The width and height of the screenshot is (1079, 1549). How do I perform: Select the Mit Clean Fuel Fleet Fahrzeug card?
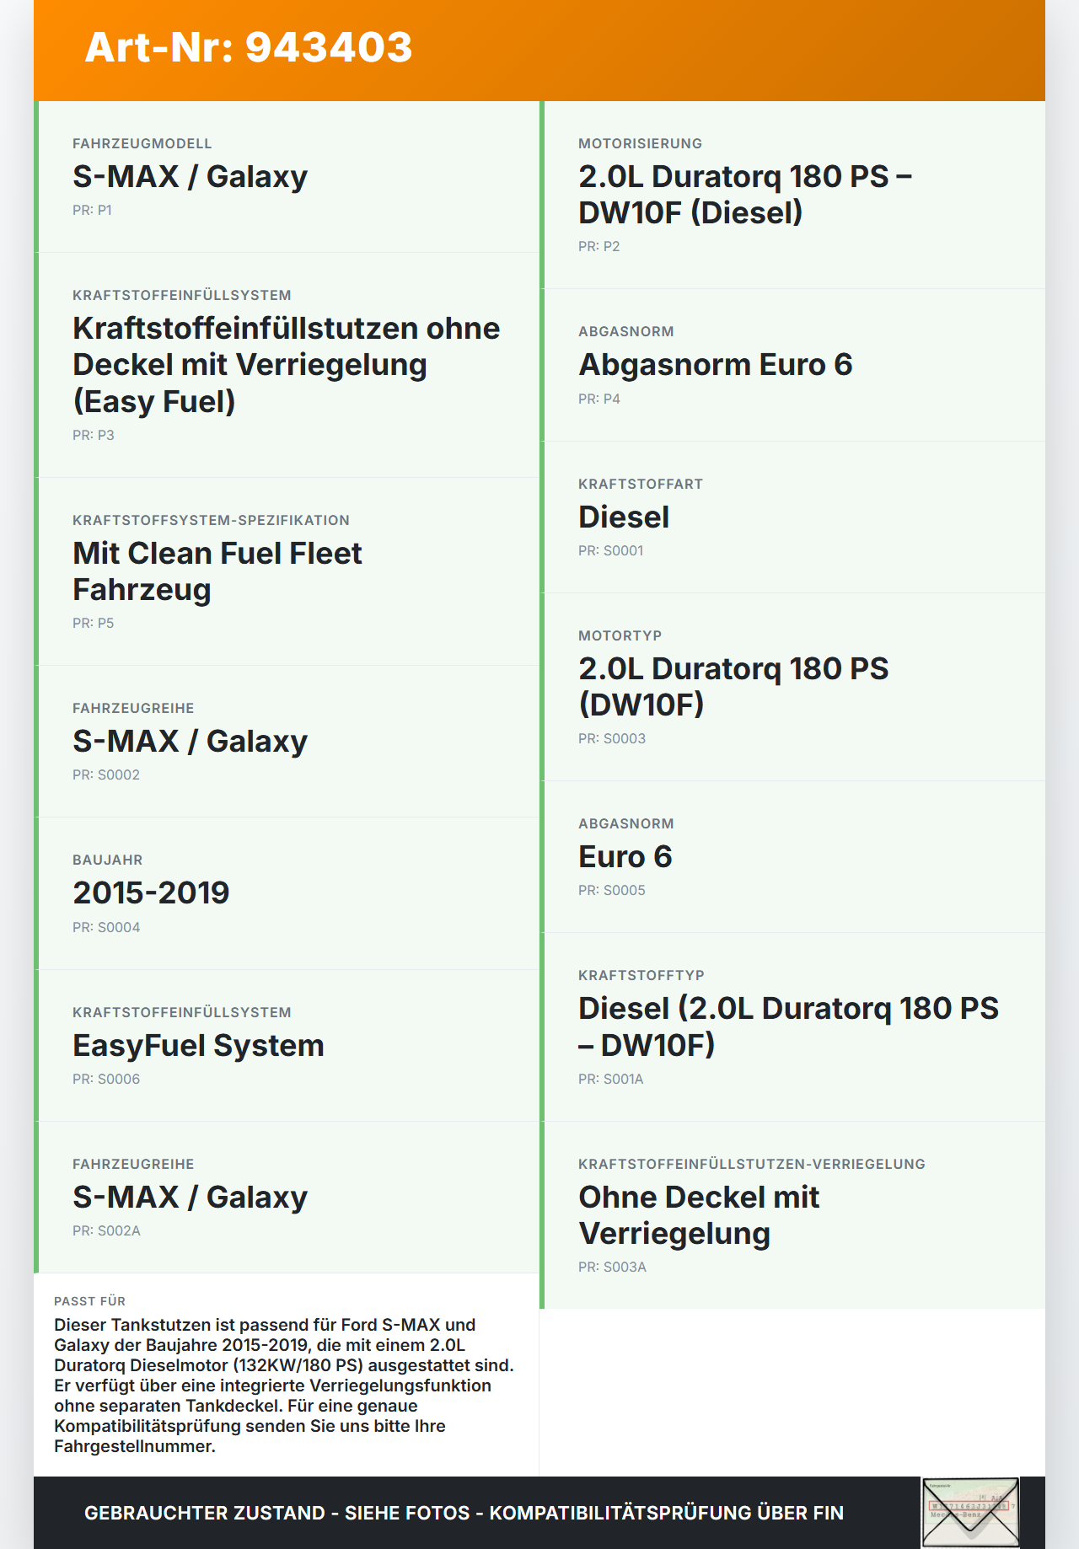pyautogui.click(x=287, y=571)
